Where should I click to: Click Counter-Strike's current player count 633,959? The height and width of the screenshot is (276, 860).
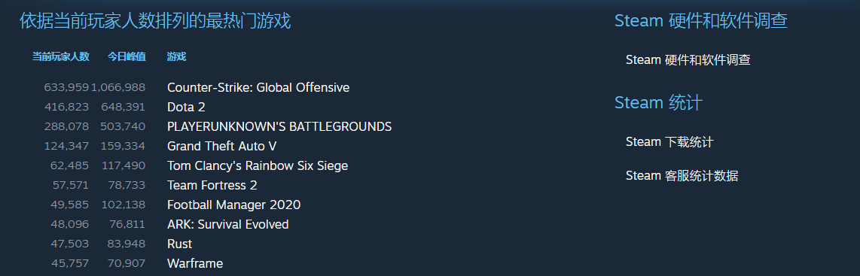click(x=66, y=88)
